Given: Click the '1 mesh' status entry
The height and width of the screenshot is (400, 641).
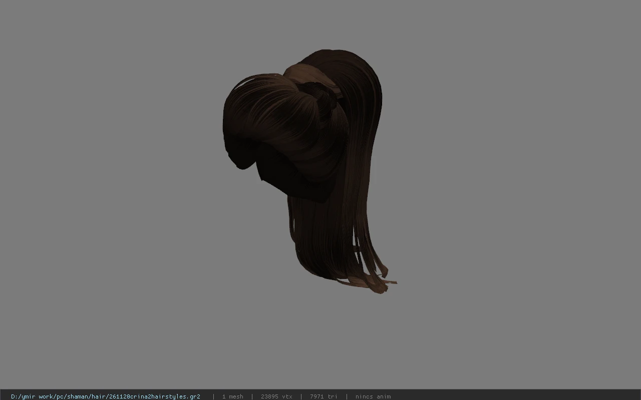Looking at the screenshot, I should tap(233, 396).
